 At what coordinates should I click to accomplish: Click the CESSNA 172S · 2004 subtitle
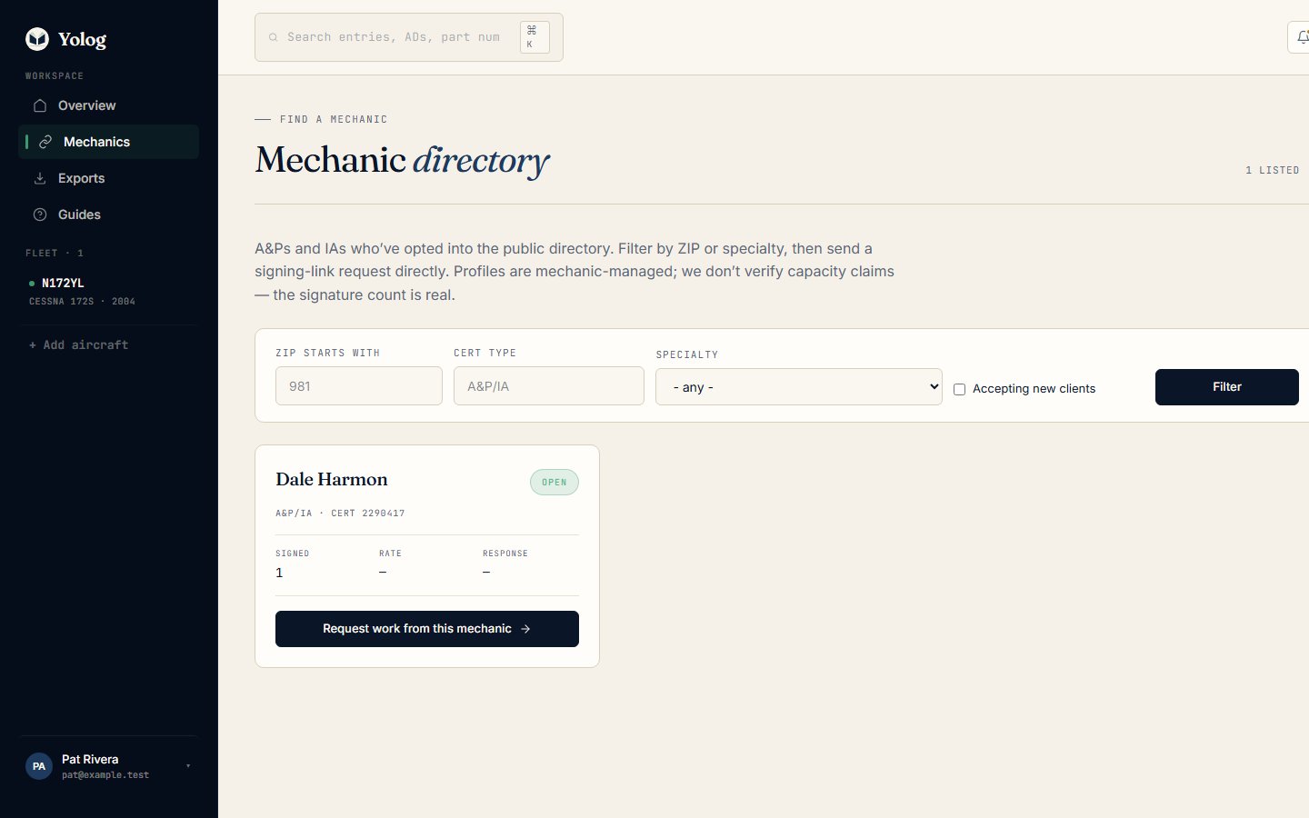tap(82, 302)
